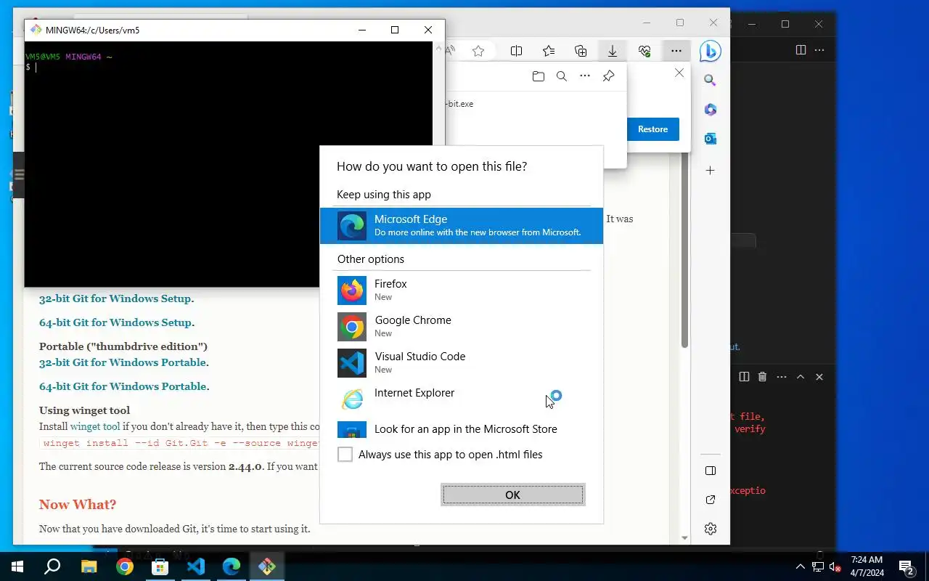This screenshot has height=581, width=929.
Task: Click the volume icon in the system tray
Action: (x=834, y=566)
